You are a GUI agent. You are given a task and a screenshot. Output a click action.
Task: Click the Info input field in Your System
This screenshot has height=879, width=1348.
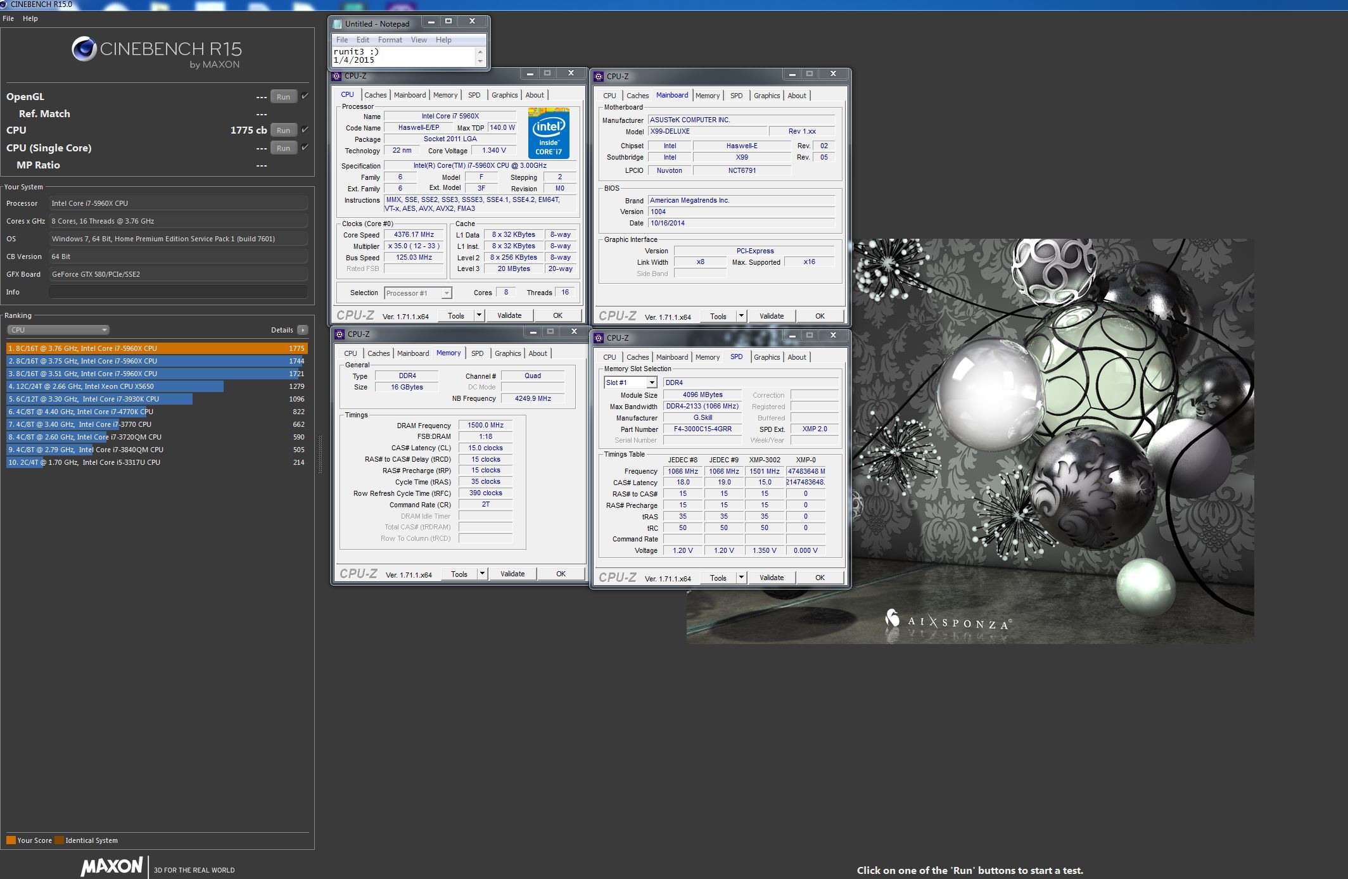[178, 292]
